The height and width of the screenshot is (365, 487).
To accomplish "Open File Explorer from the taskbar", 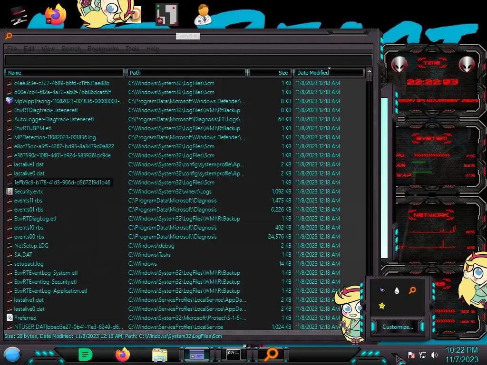I will (160, 355).
